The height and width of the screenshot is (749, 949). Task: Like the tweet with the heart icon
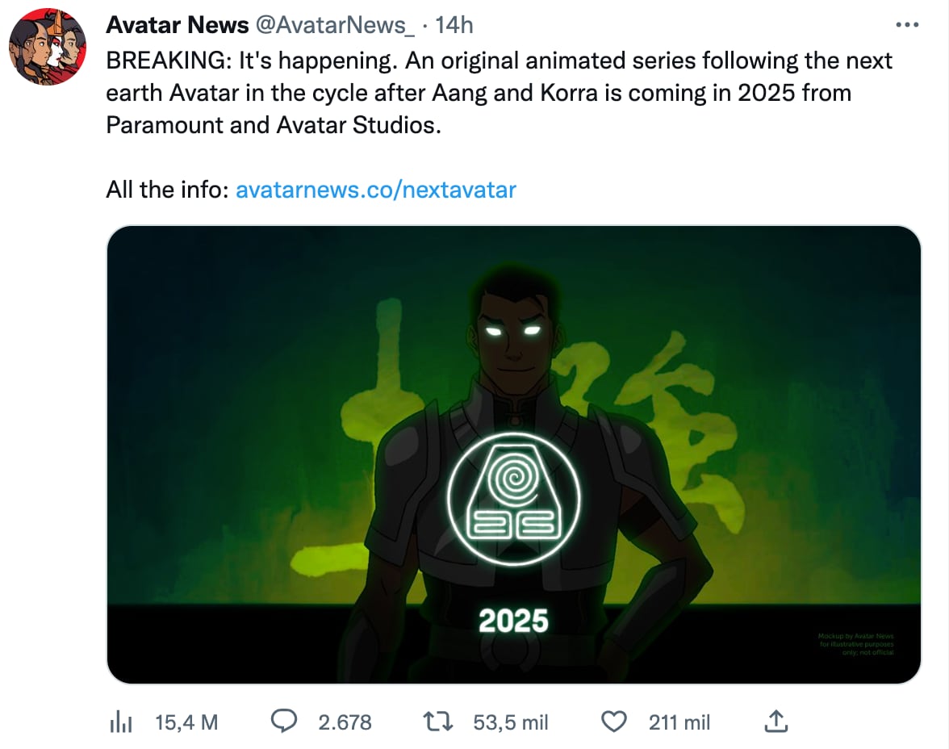pyautogui.click(x=615, y=721)
